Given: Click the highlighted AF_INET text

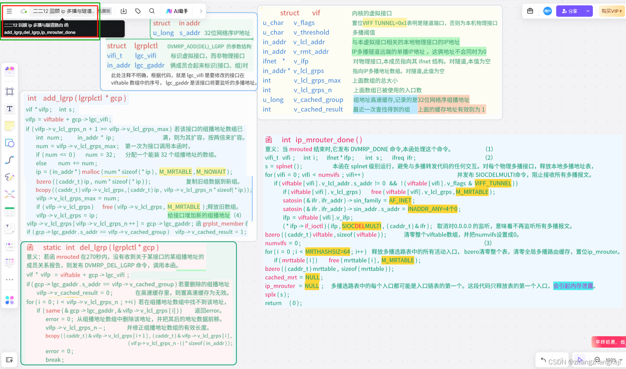Looking at the screenshot, I should point(400,200).
